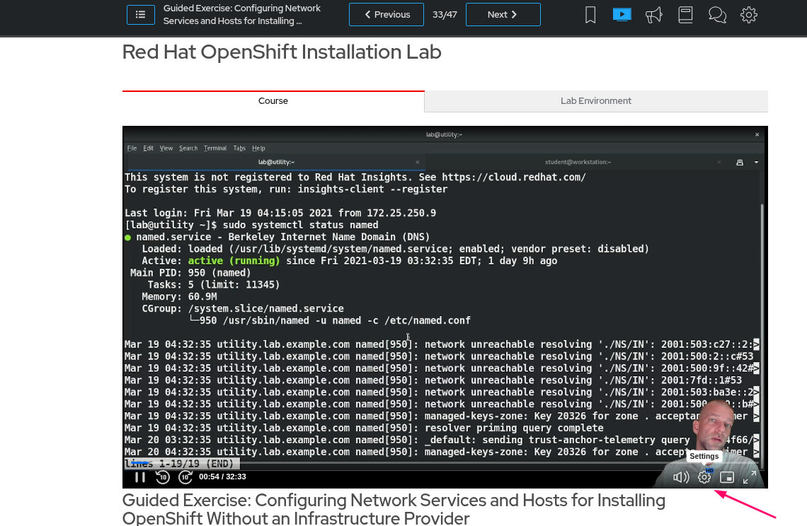807x526 pixels.
Task: Close the lab@utility terminal tab
Action: pos(418,162)
